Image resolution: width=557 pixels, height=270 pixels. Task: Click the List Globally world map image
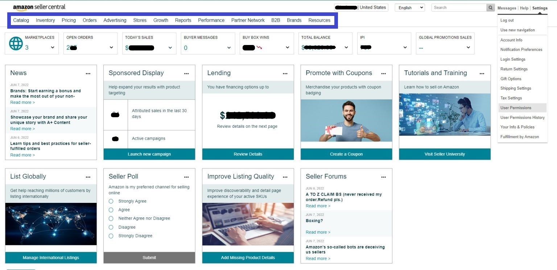pos(51,224)
